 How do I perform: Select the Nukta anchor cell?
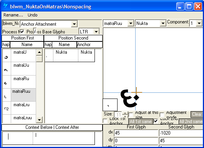pos(86,55)
